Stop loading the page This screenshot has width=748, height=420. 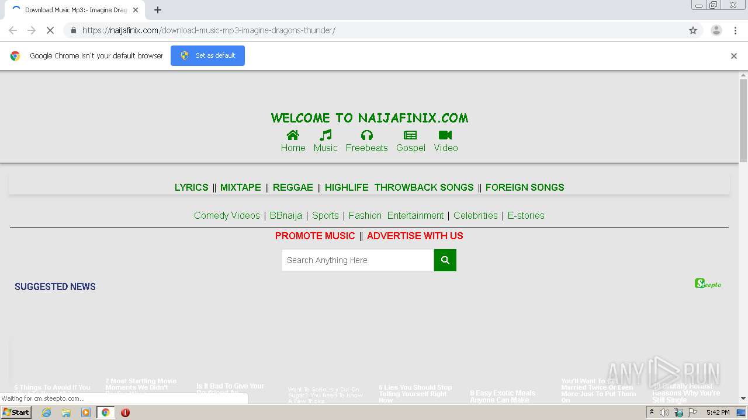(50, 30)
